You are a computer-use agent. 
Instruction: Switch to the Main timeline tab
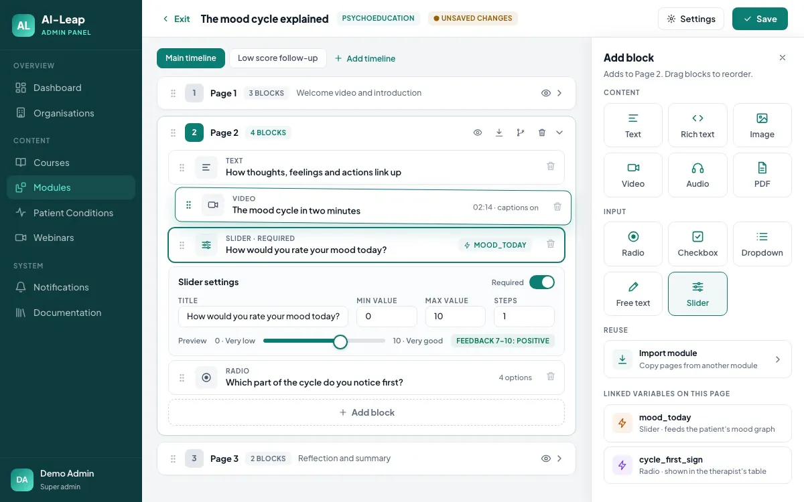pos(191,58)
